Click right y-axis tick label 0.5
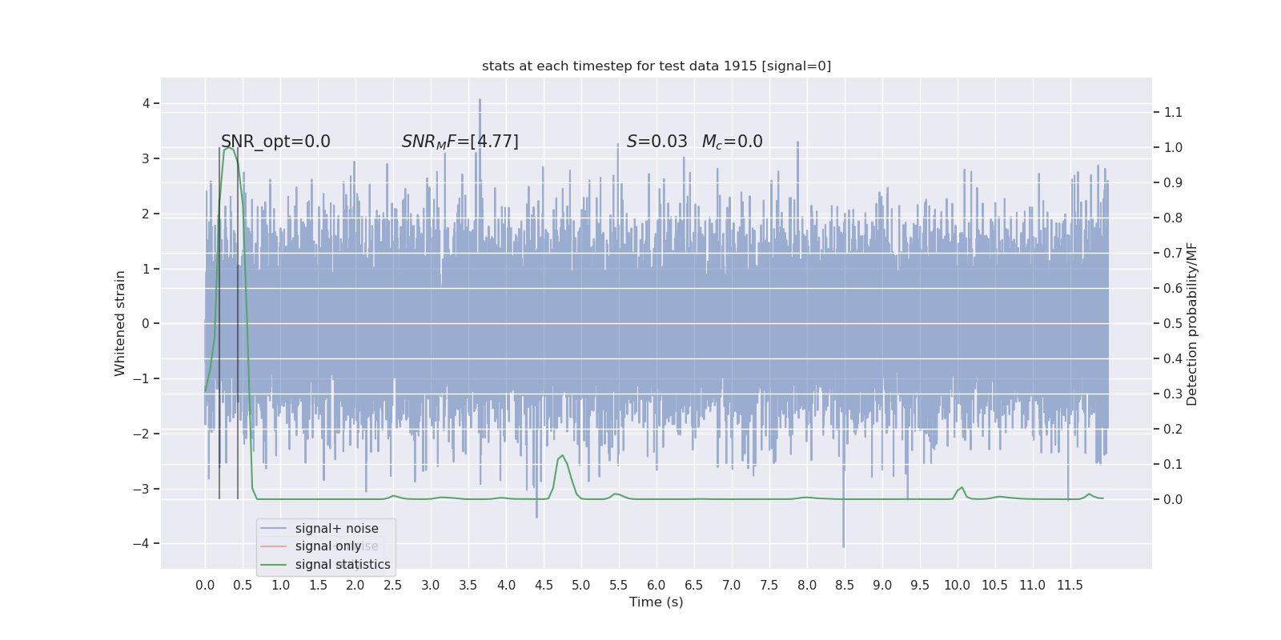The image size is (1281, 640). click(1173, 323)
